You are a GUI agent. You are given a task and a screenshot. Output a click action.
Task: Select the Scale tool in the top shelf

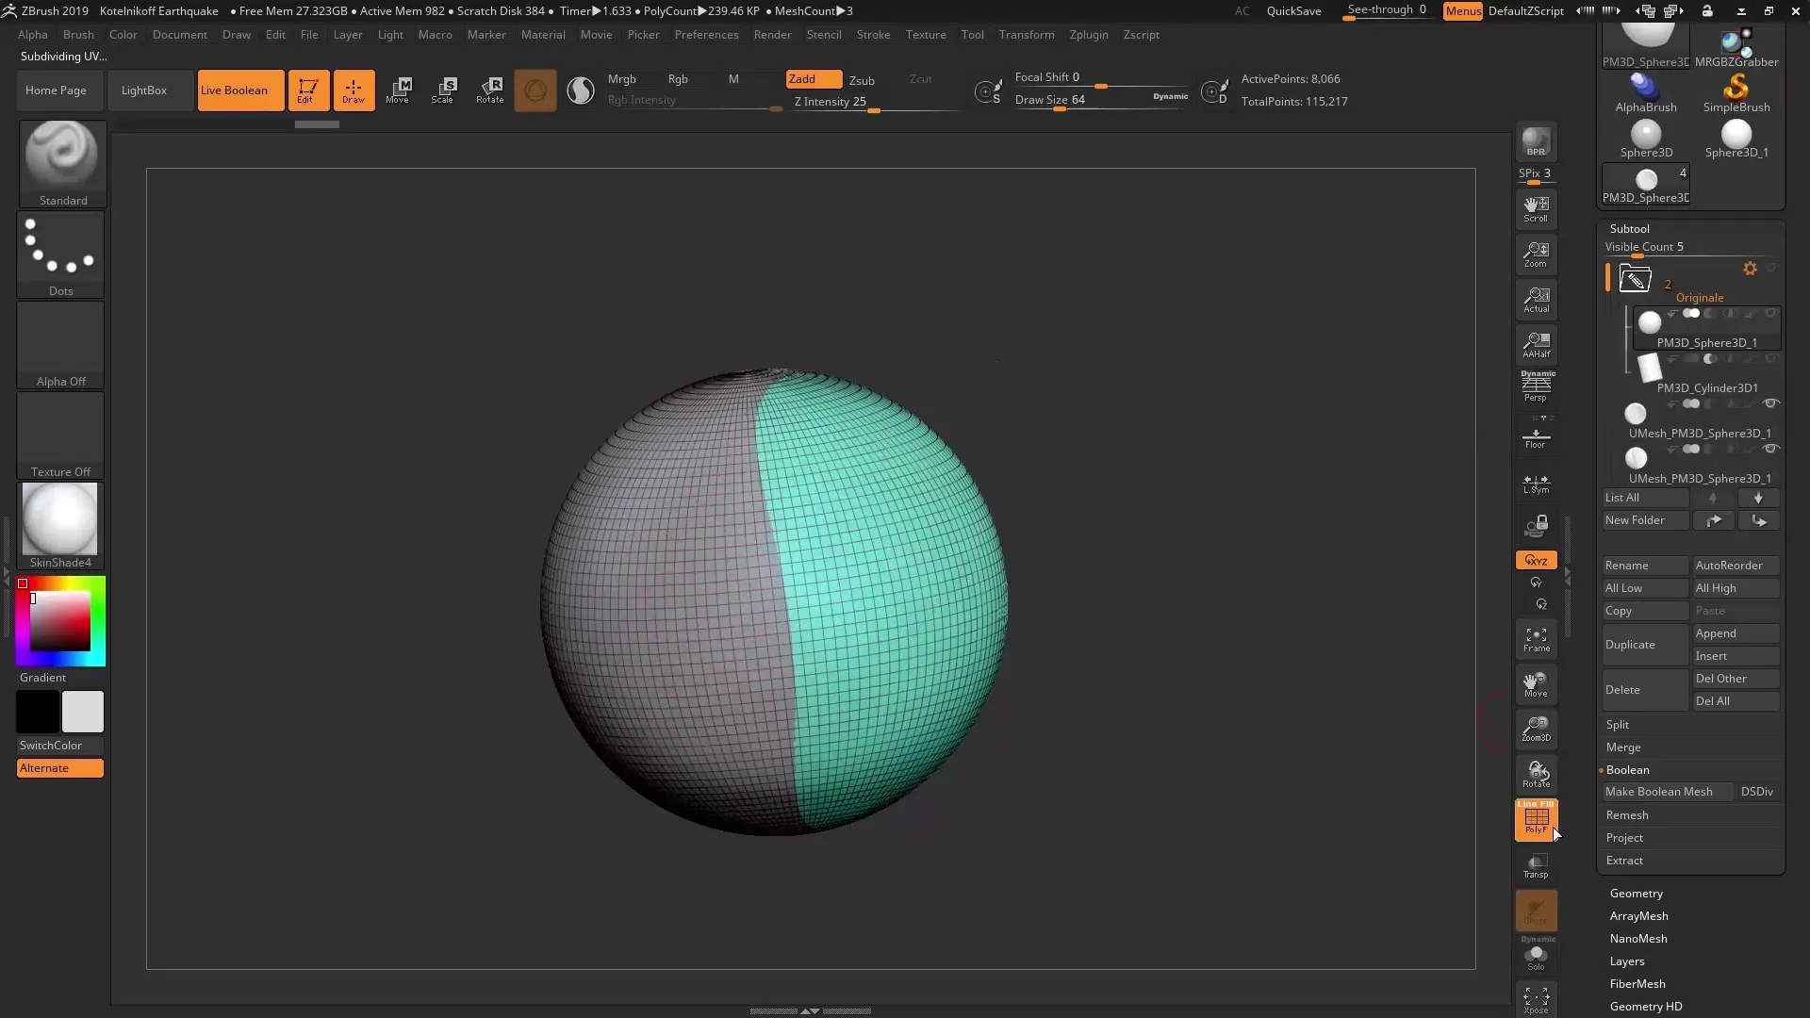443,90
